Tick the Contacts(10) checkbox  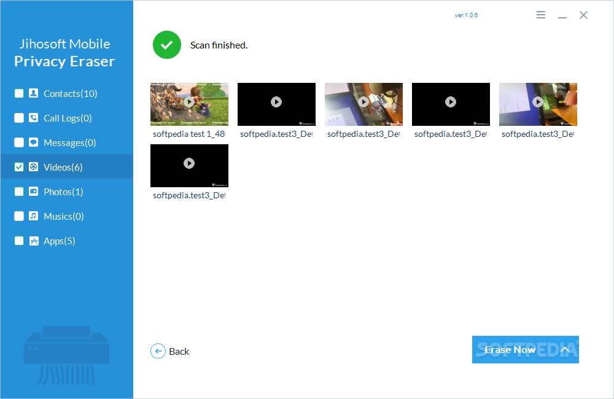(x=19, y=93)
